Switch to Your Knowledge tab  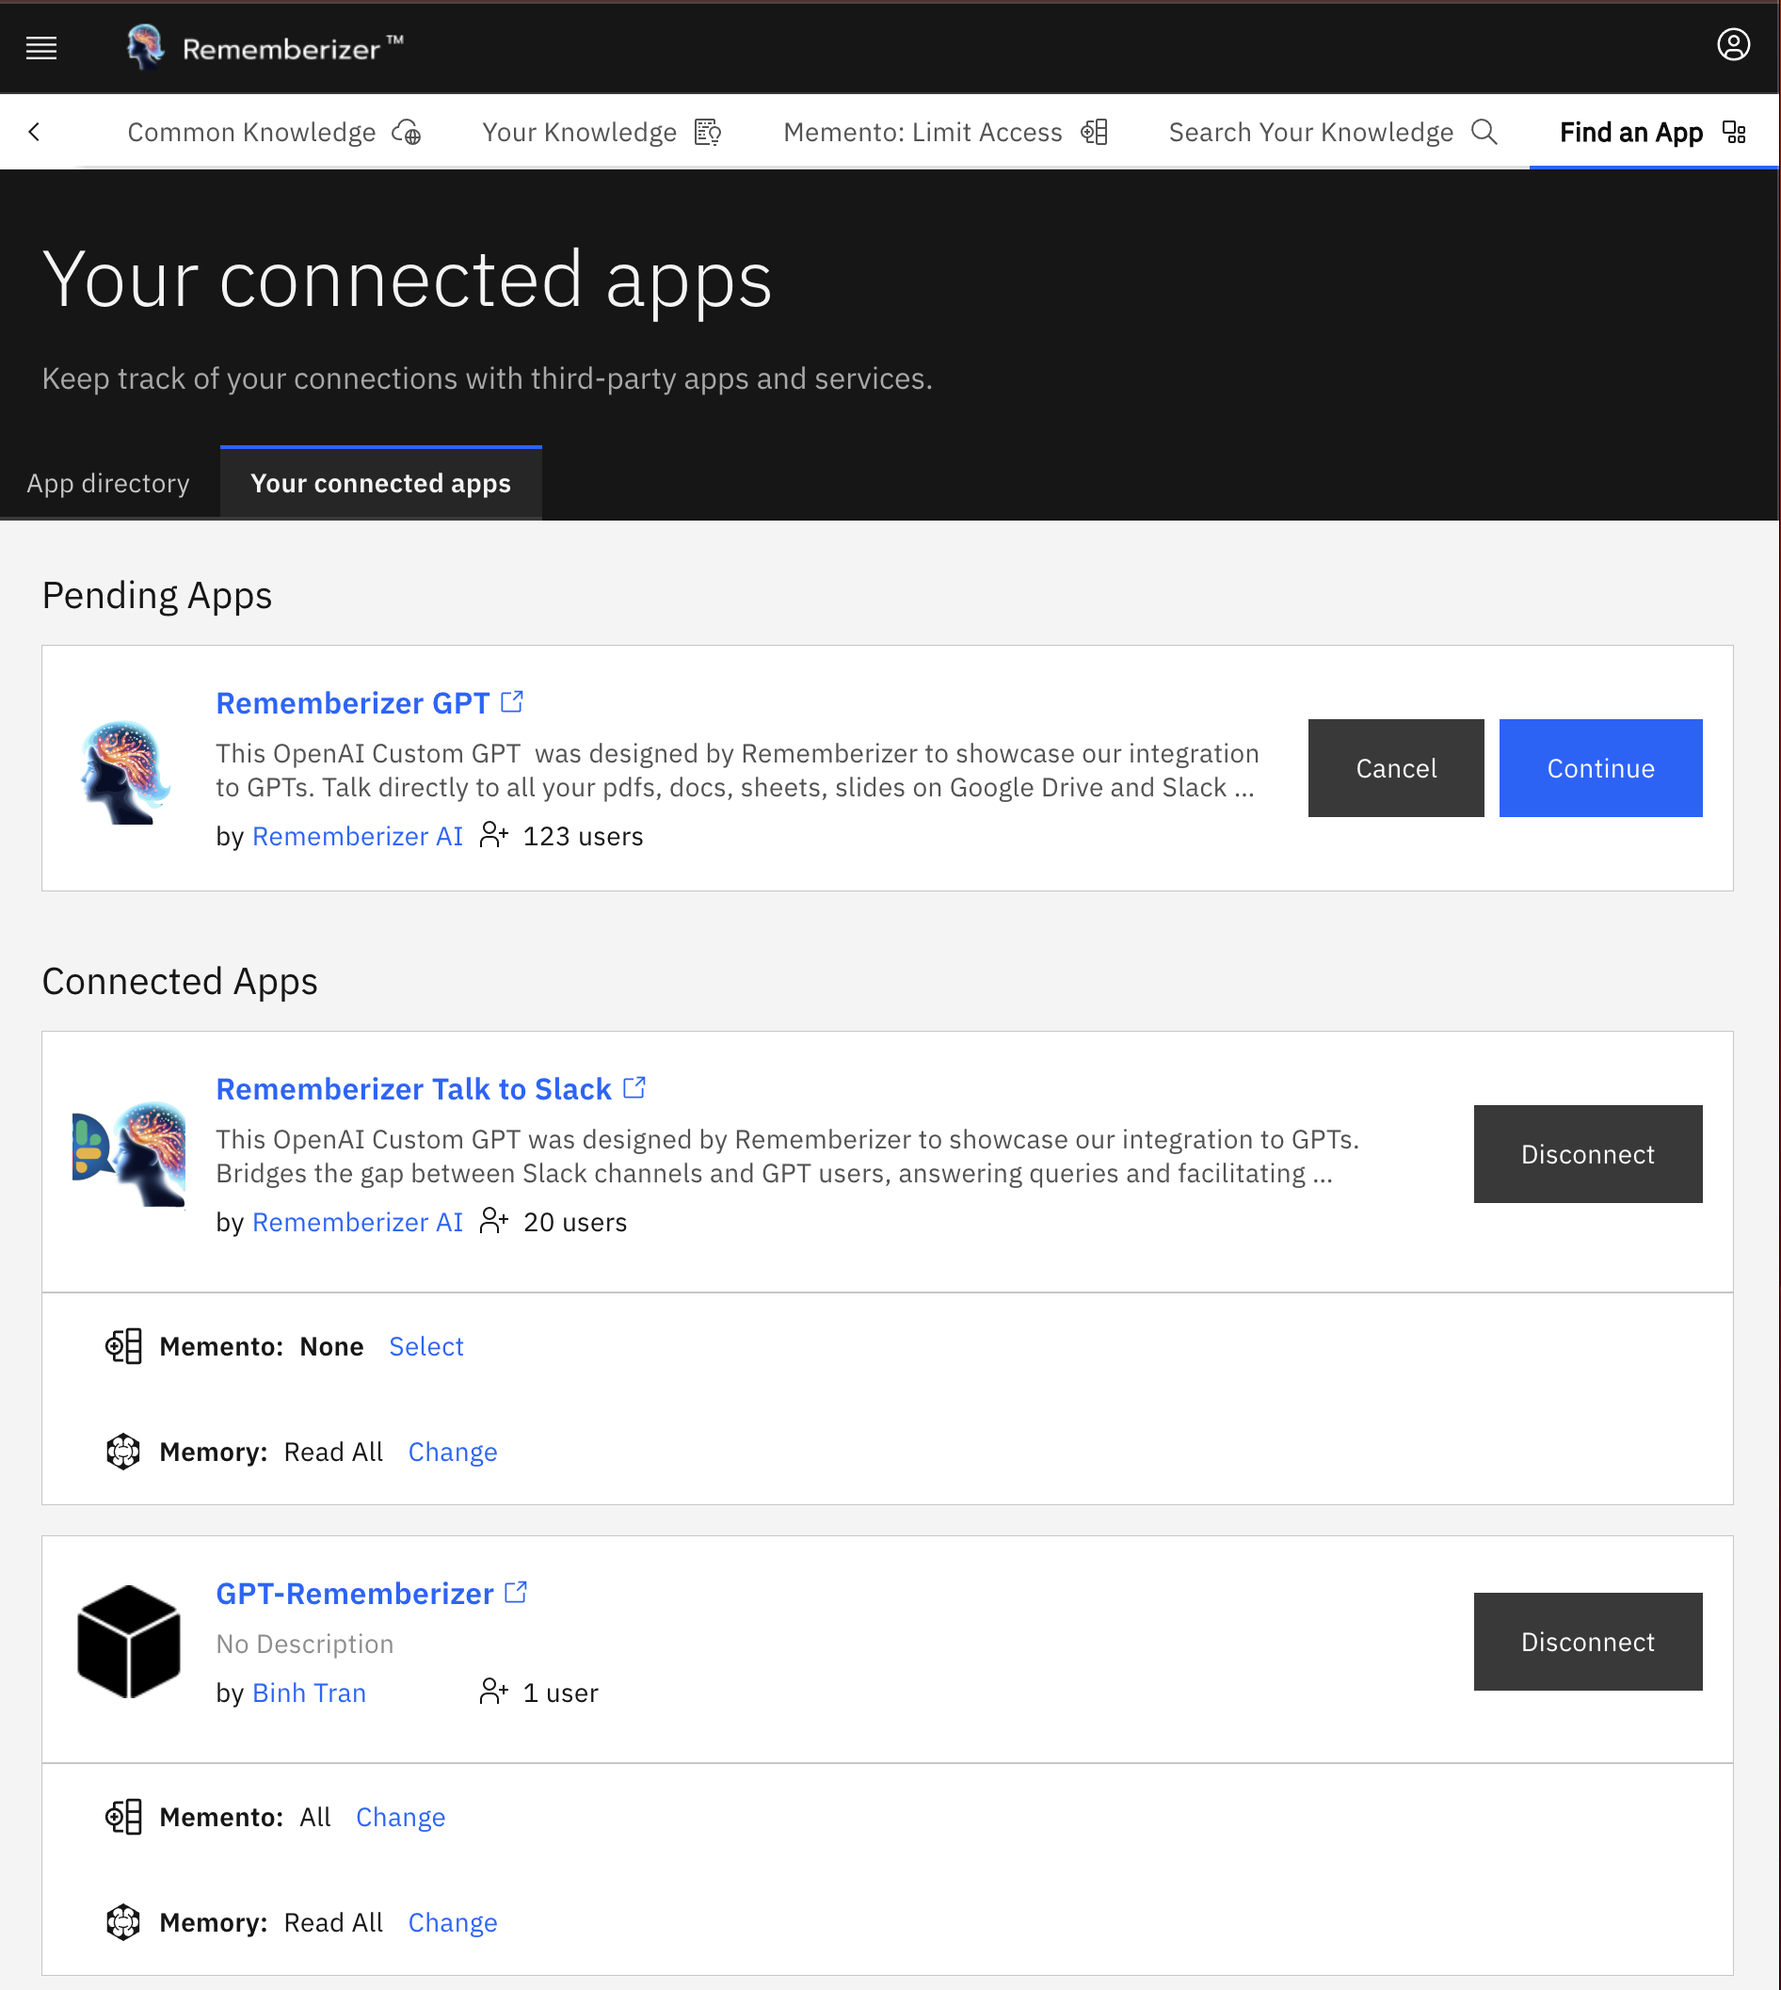click(601, 132)
